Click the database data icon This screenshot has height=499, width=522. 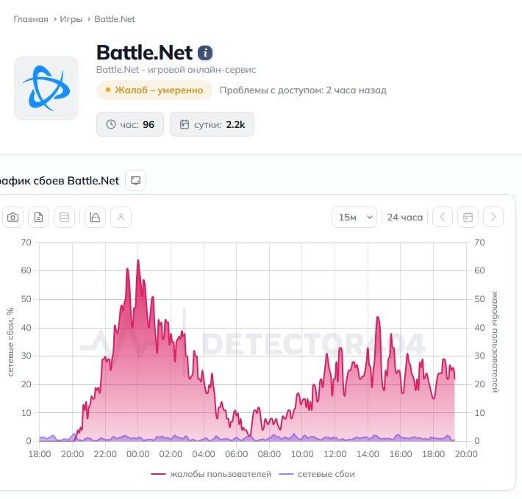(x=64, y=218)
